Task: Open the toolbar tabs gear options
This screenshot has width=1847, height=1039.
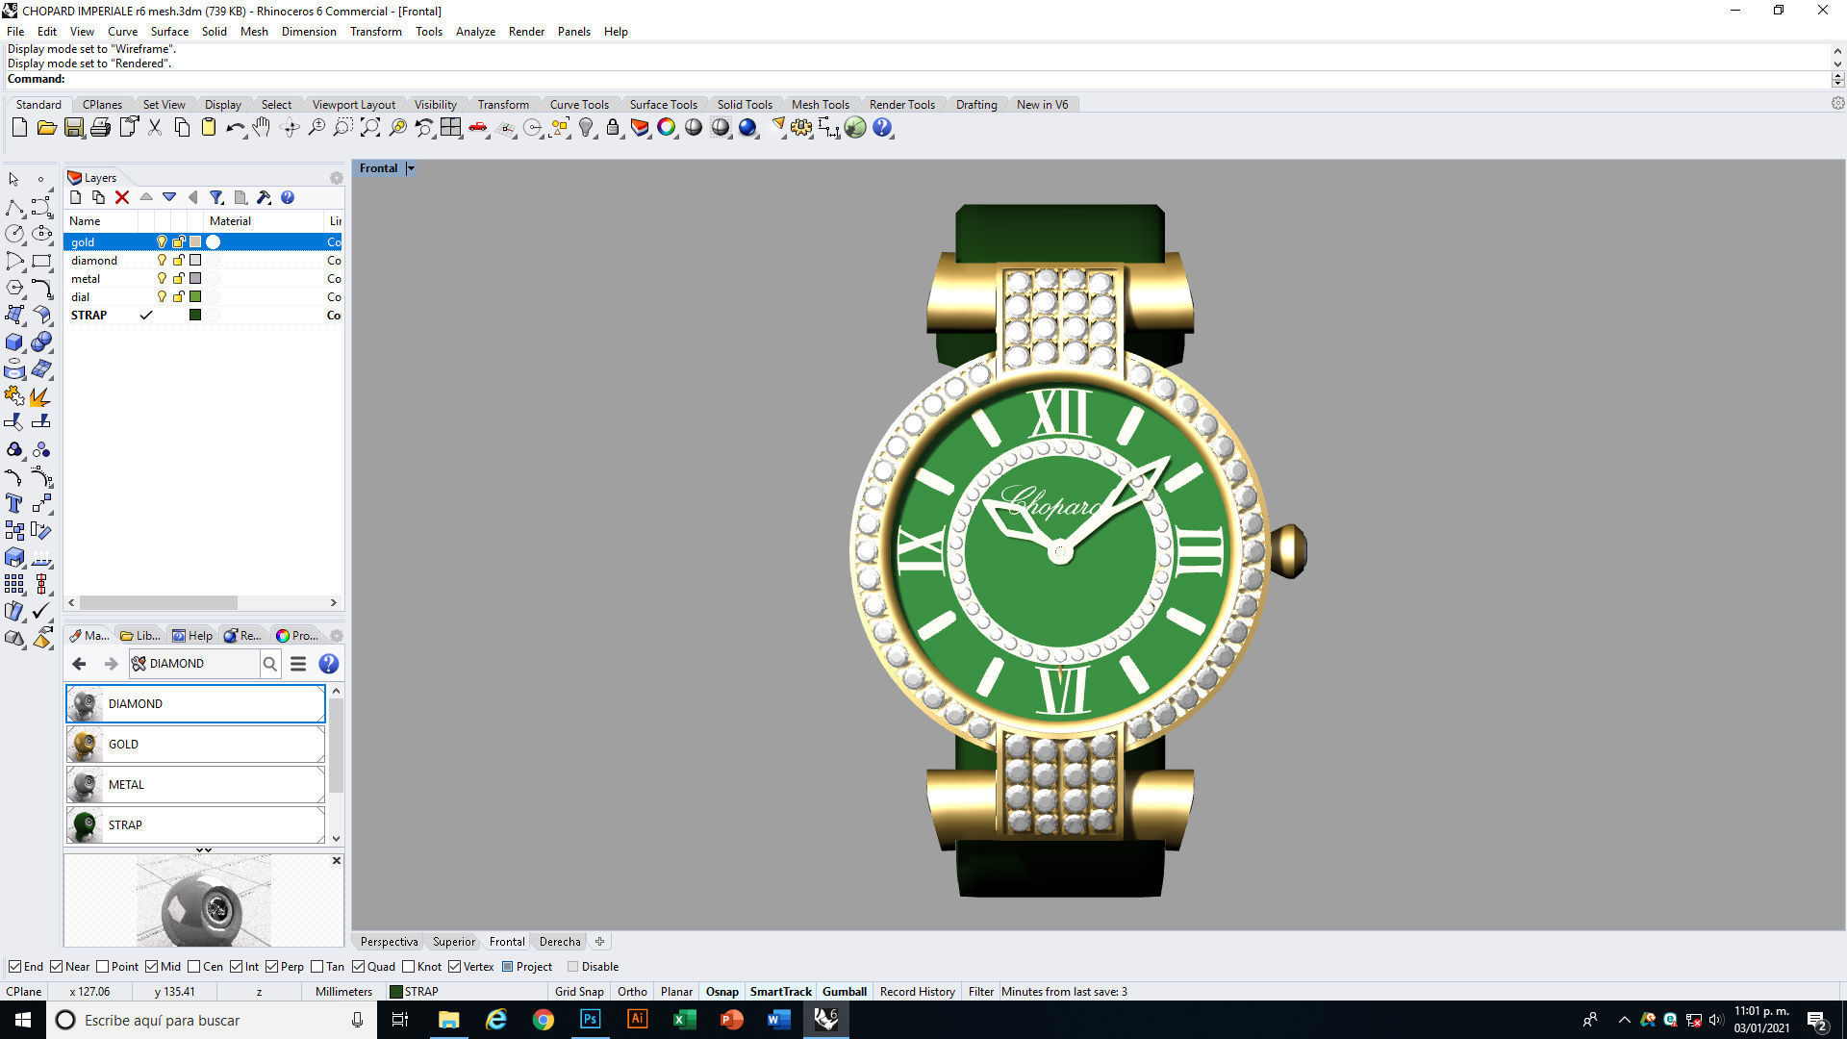Action: click(1837, 104)
